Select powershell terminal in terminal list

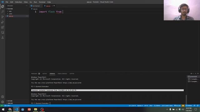click(193, 77)
